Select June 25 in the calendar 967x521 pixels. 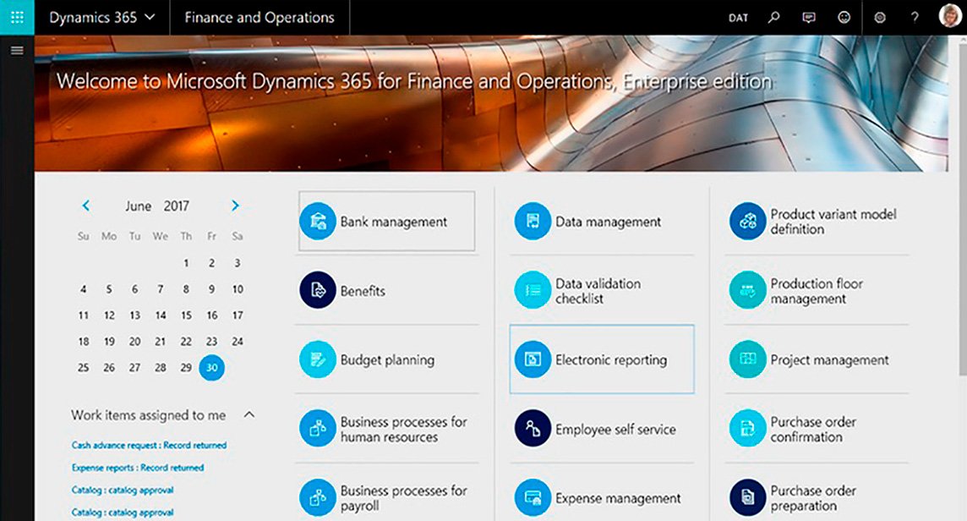[83, 367]
